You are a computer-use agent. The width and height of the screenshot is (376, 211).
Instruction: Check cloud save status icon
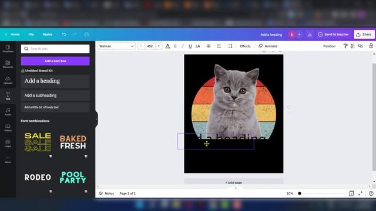tap(87, 35)
